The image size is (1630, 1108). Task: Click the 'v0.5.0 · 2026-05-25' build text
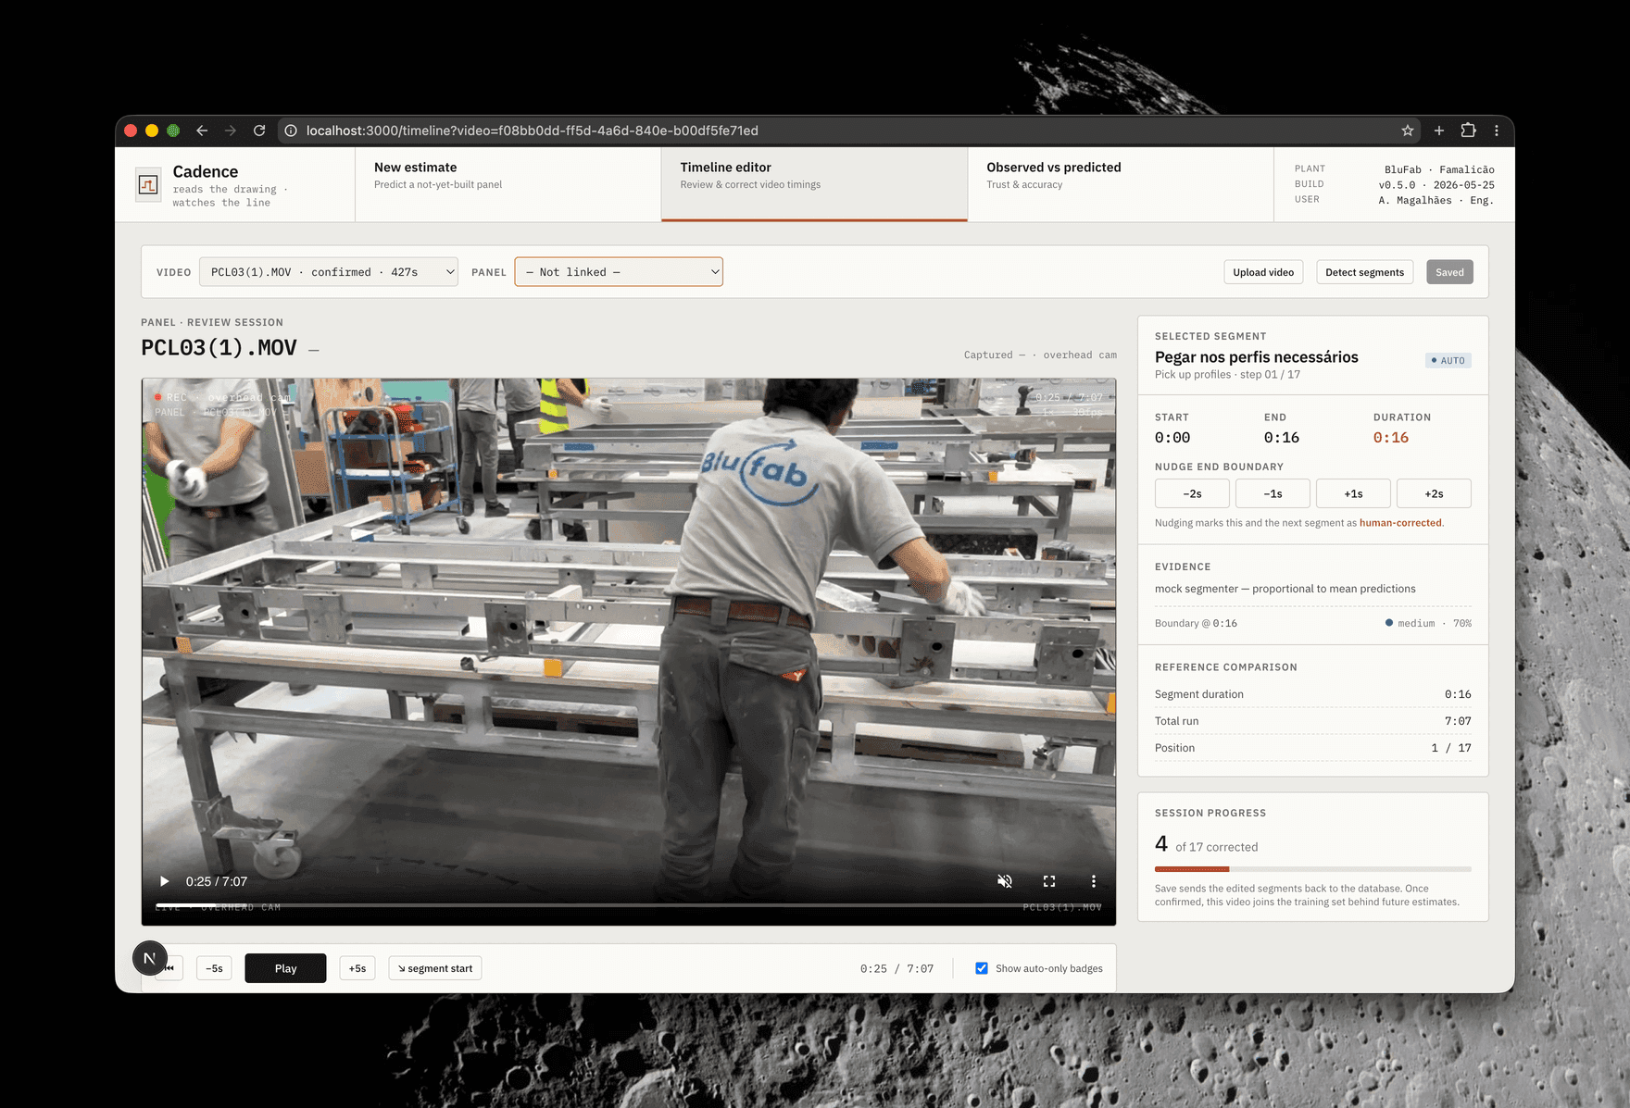1436,185
